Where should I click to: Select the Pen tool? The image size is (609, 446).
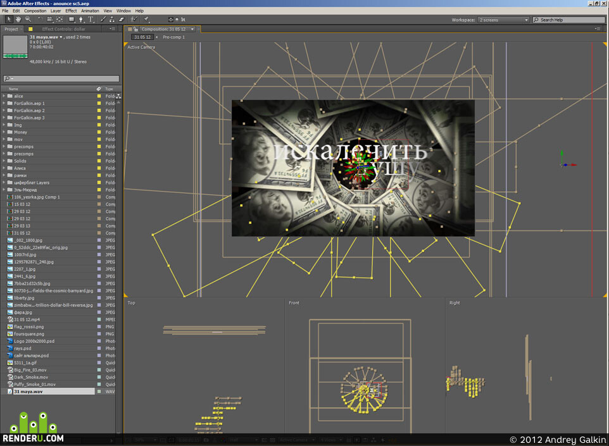pos(81,20)
